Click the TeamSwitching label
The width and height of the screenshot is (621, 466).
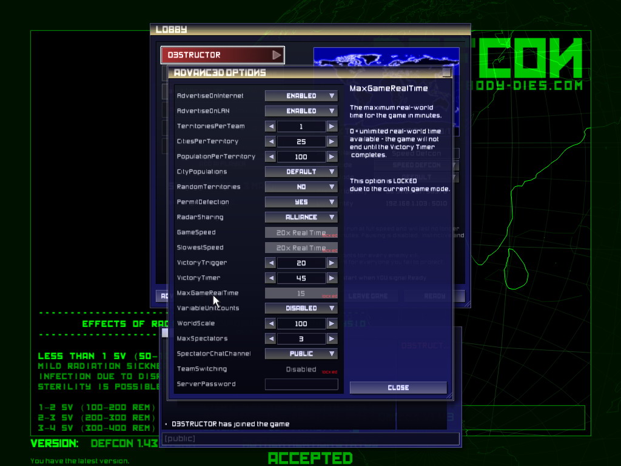coord(202,369)
